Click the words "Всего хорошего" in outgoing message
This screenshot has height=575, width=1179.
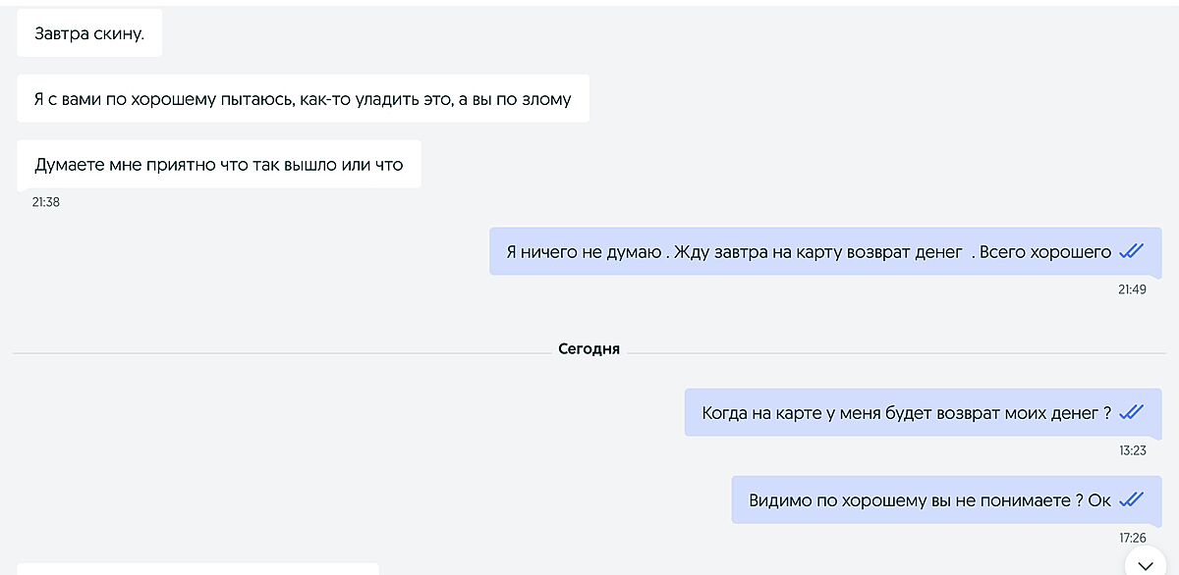pos(1045,252)
